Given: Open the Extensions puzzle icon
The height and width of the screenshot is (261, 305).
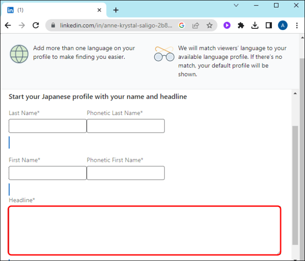Looking at the screenshot, I should coord(241,25).
